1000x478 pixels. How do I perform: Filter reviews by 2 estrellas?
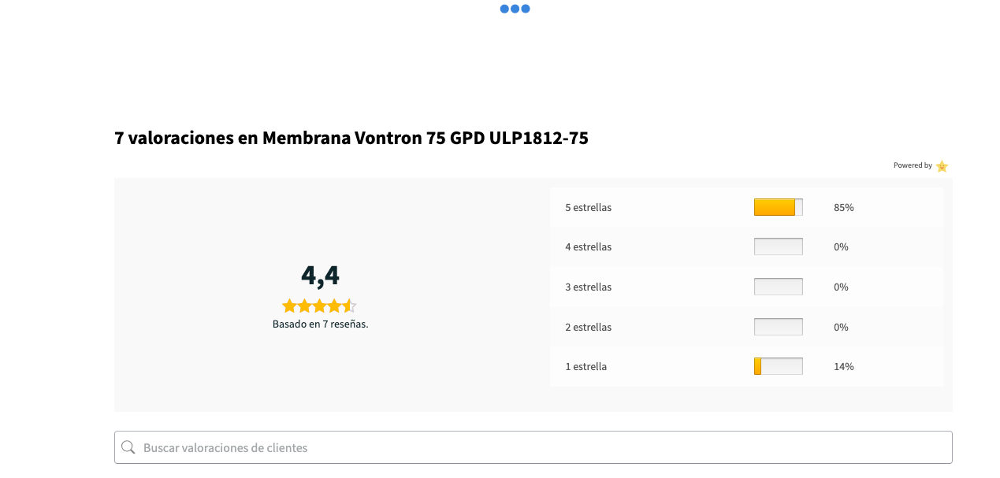[x=746, y=327]
